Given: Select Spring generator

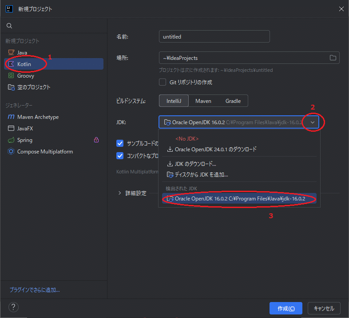Looking at the screenshot, I should tap(54, 140).
